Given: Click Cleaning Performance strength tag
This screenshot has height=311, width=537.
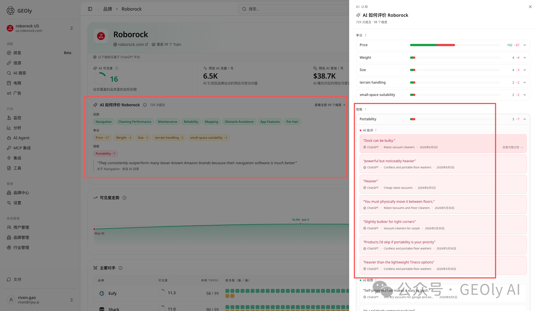Looking at the screenshot, I should point(135,122).
